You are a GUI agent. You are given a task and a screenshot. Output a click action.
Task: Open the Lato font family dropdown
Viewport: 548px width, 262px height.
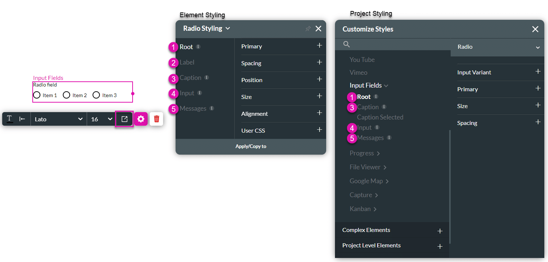[x=59, y=119]
